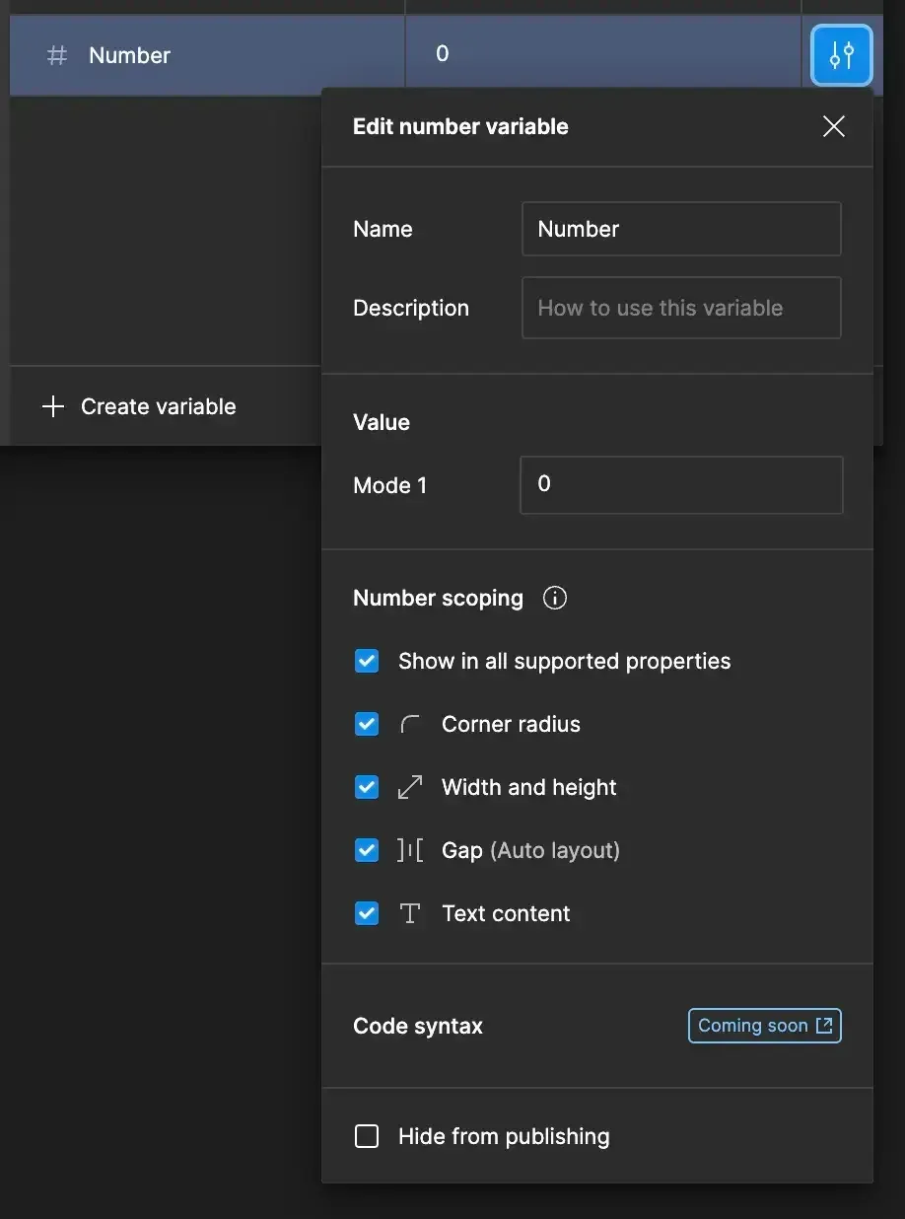Disable the Gap (Auto layout) checkbox

pyautogui.click(x=367, y=851)
